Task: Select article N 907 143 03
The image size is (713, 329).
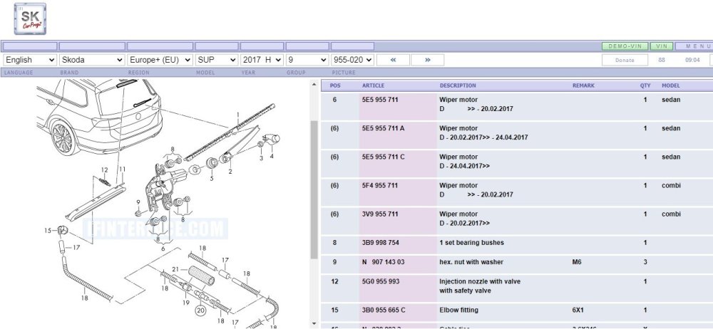Action: [384, 262]
